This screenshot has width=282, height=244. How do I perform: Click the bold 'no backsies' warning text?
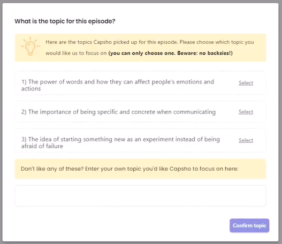[171, 53]
